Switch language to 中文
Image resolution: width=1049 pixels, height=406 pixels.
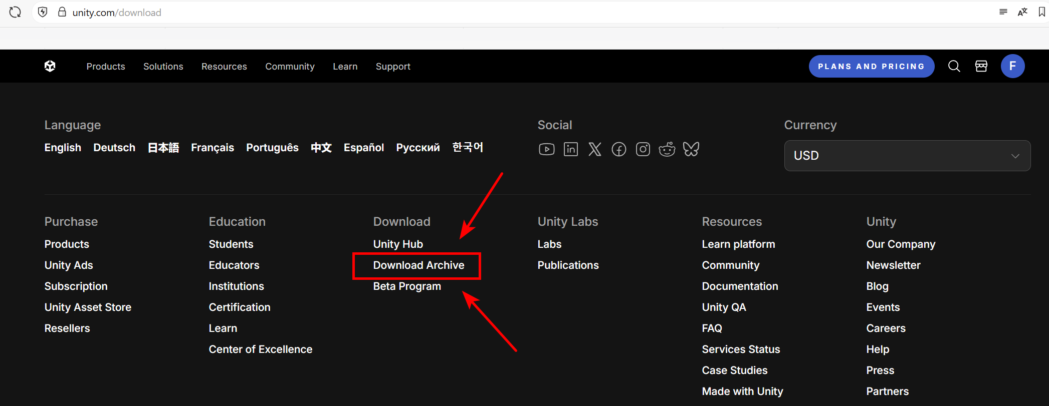coord(321,148)
